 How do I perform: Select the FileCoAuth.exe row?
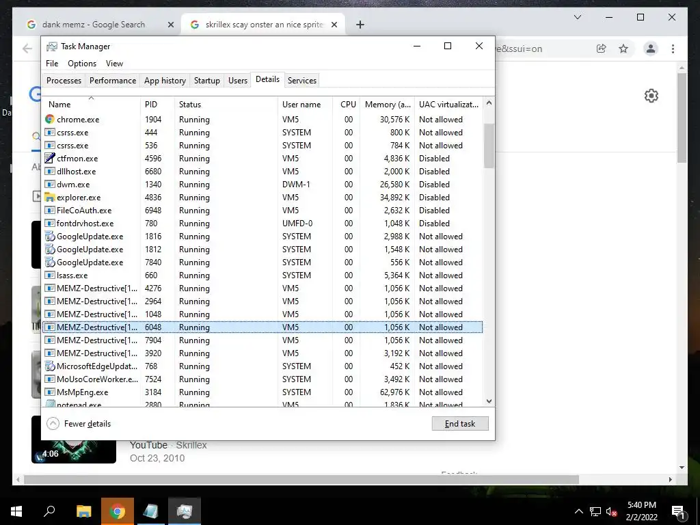point(262,211)
